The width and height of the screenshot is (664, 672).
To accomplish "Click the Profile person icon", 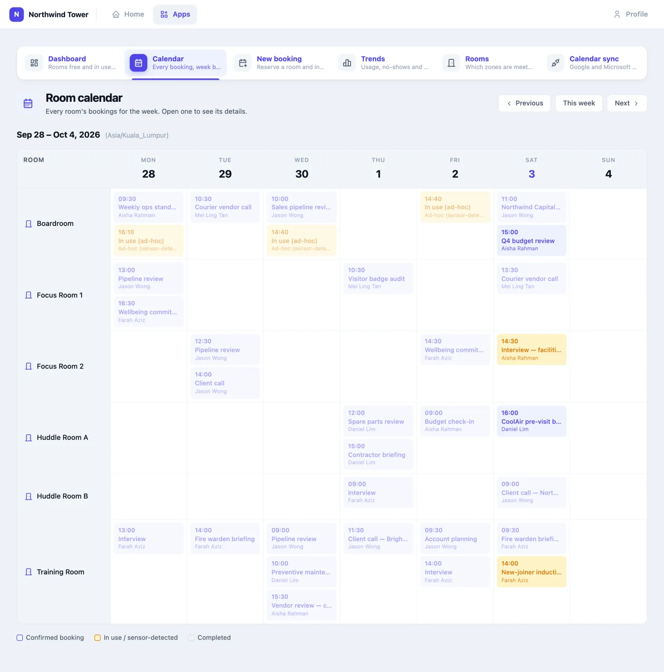I will pyautogui.click(x=617, y=14).
